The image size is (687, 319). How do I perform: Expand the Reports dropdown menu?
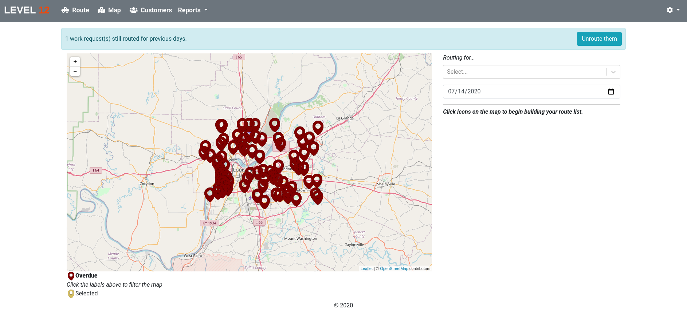(x=192, y=10)
